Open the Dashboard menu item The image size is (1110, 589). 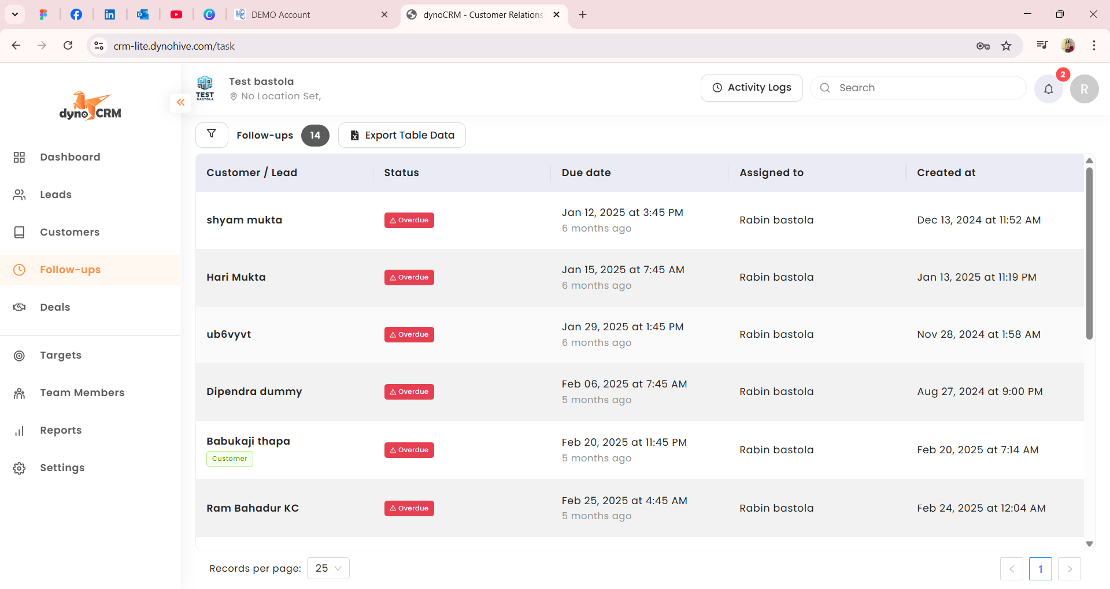pos(70,157)
